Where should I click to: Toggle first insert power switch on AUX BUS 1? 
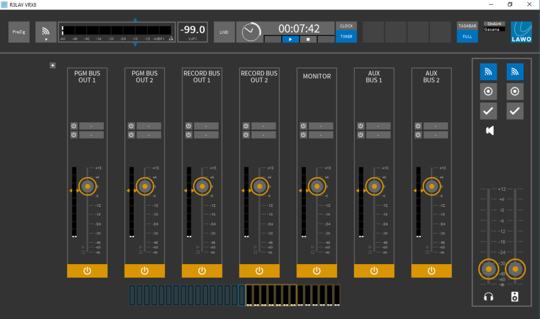[361, 126]
